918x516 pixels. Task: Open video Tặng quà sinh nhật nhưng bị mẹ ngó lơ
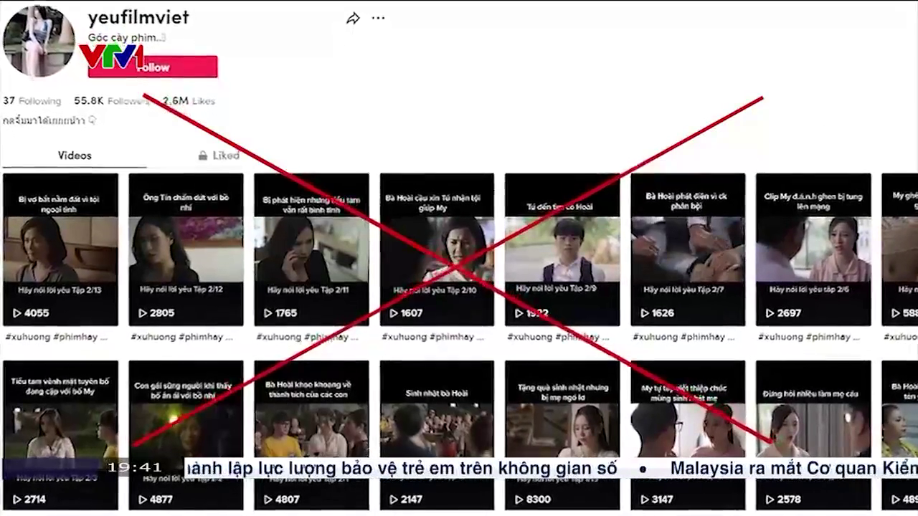tap(562, 436)
